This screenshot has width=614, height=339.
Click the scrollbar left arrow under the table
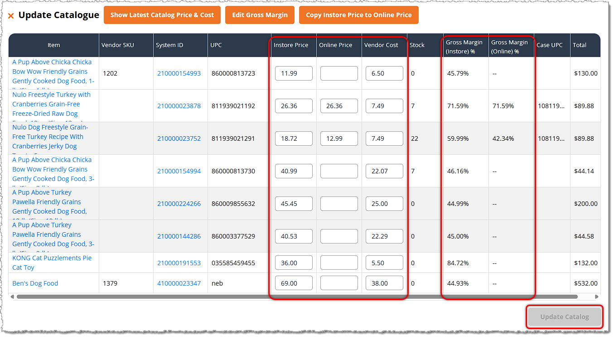tap(12, 297)
